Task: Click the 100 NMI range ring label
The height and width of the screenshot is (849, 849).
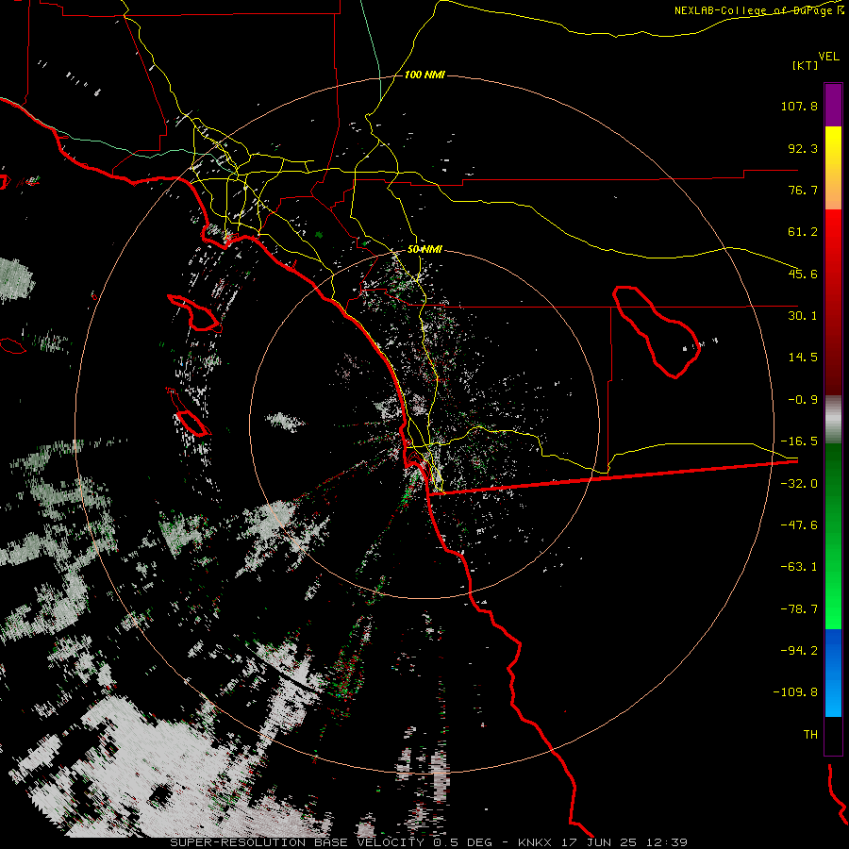Action: point(424,75)
